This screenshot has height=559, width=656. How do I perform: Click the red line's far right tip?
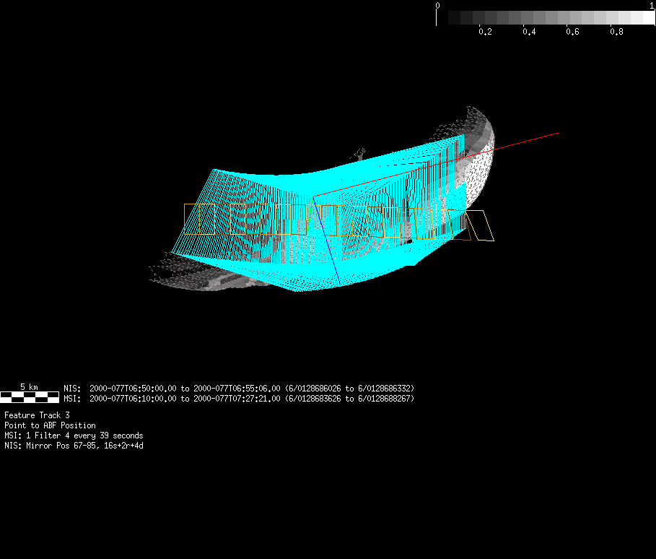click(x=558, y=133)
